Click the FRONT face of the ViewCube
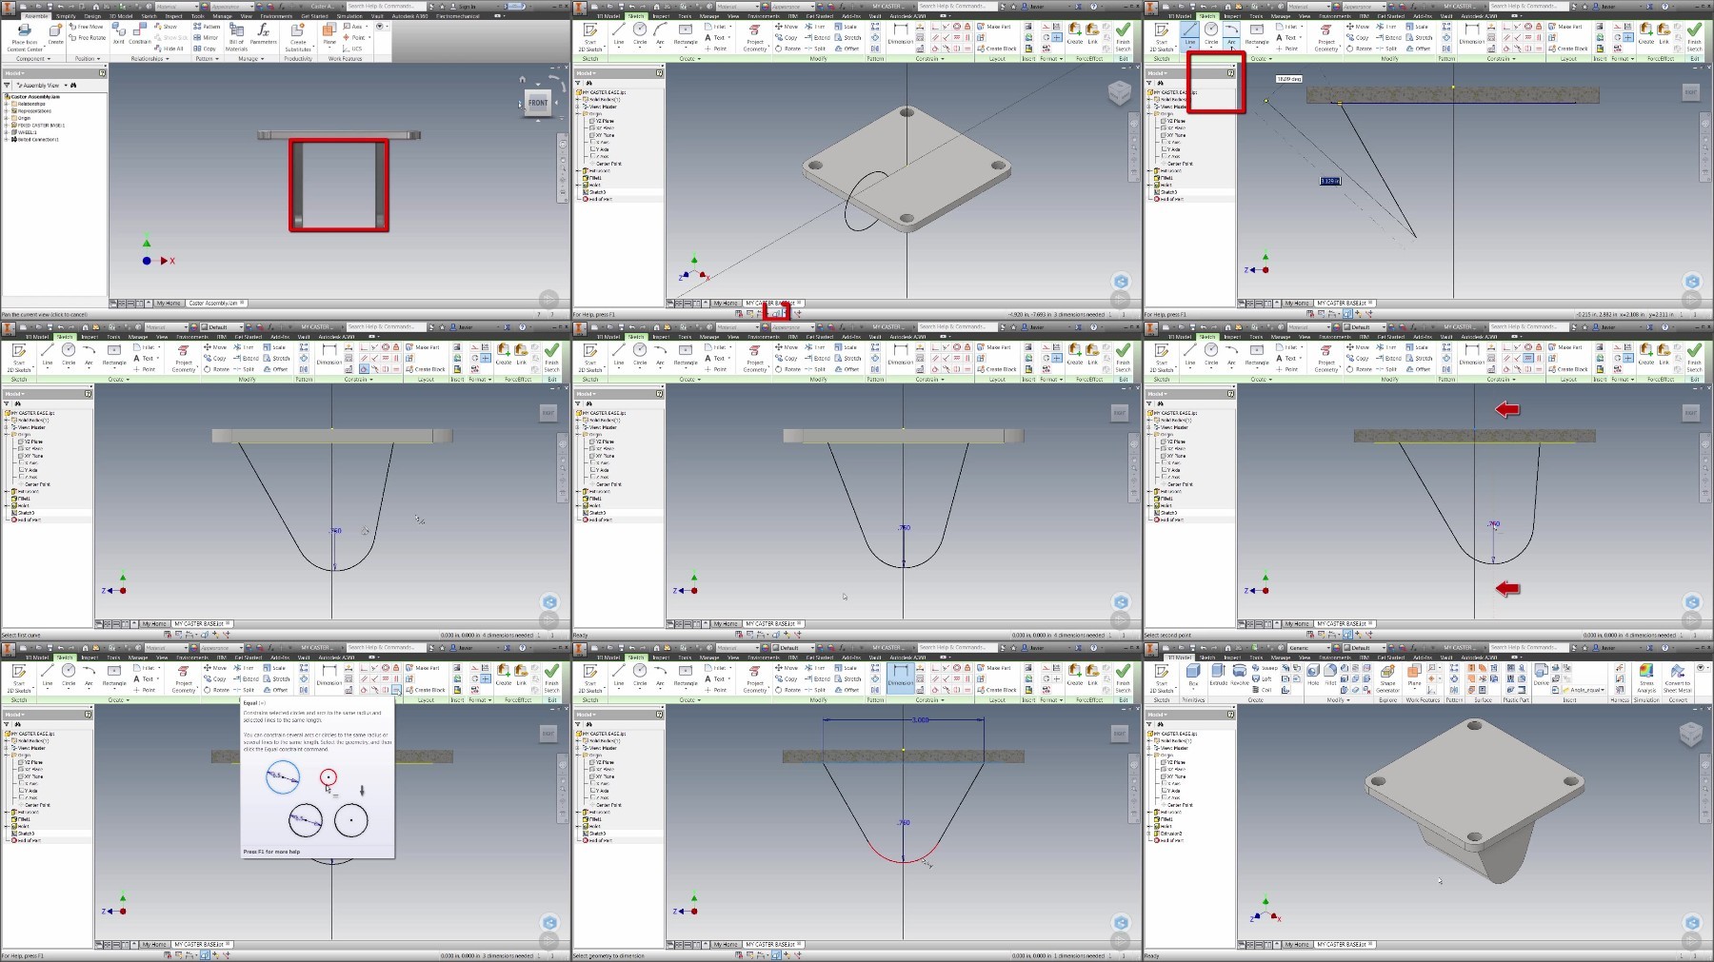This screenshot has width=1714, height=962. pyautogui.click(x=538, y=103)
